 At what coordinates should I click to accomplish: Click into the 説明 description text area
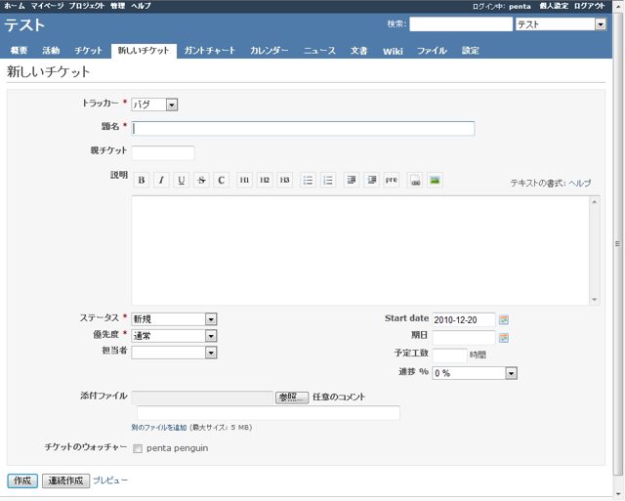coord(360,250)
